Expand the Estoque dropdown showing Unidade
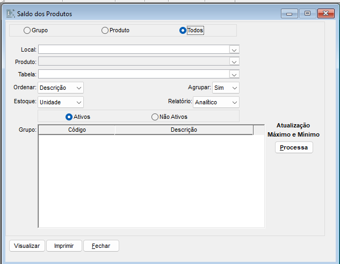340x264 pixels. [x=61, y=102]
